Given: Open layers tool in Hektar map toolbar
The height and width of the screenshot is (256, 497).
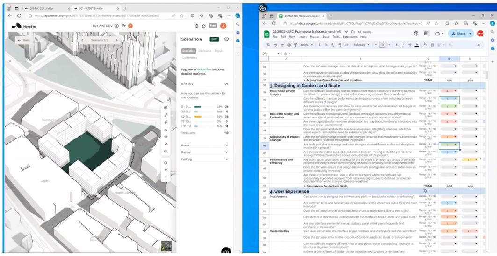Looking at the screenshot, I should (x=166, y=107).
